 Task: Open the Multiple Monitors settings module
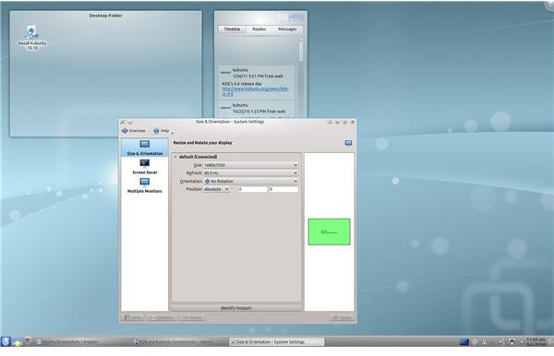145,185
